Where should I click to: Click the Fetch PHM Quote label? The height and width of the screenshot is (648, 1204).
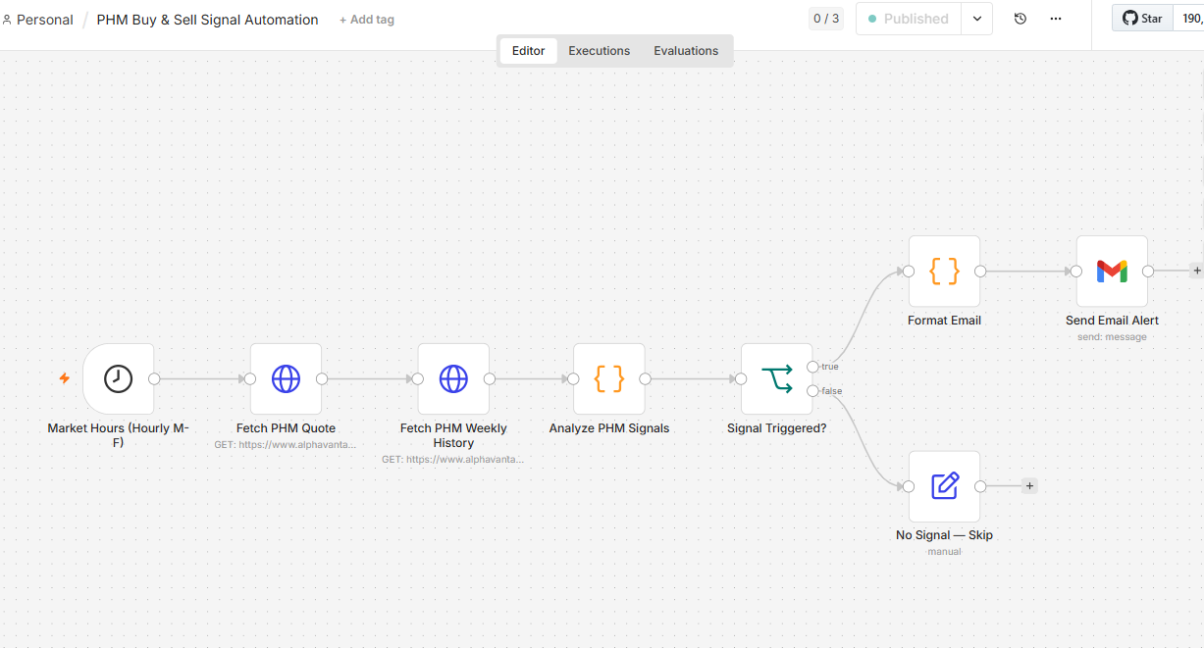coord(286,428)
